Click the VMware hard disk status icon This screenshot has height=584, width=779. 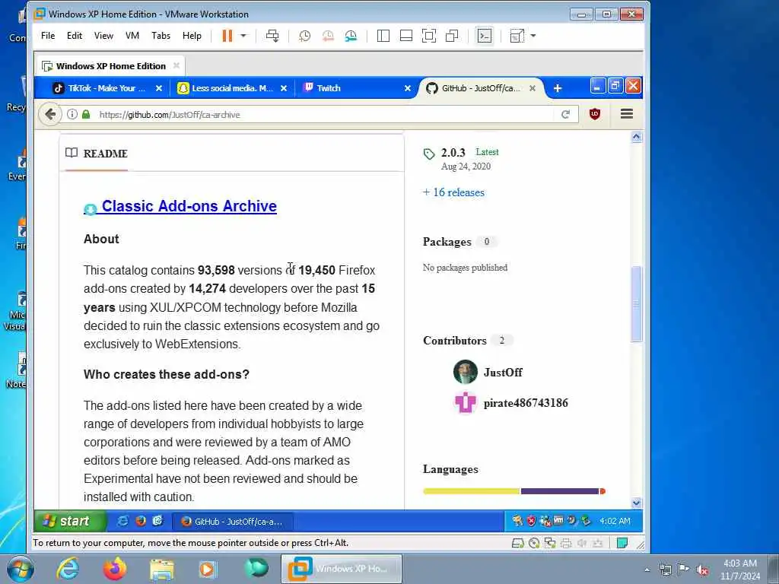point(517,543)
